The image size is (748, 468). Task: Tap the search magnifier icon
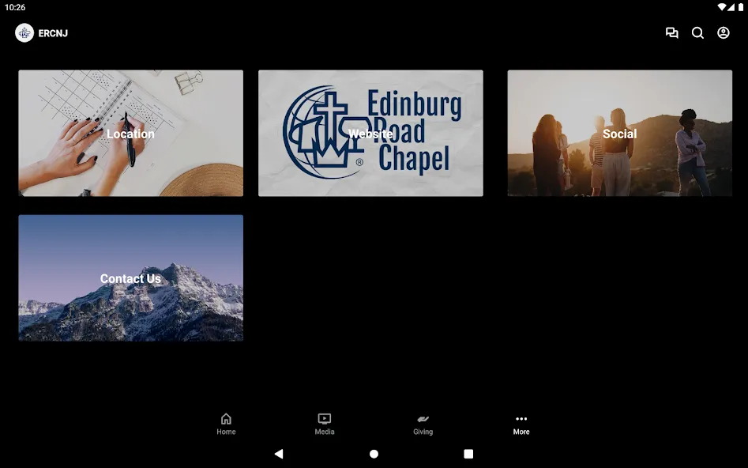[x=697, y=32]
